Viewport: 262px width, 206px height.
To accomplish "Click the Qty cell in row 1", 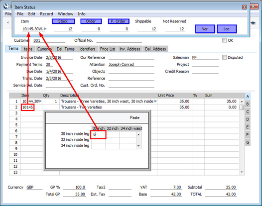I will coord(50,102).
